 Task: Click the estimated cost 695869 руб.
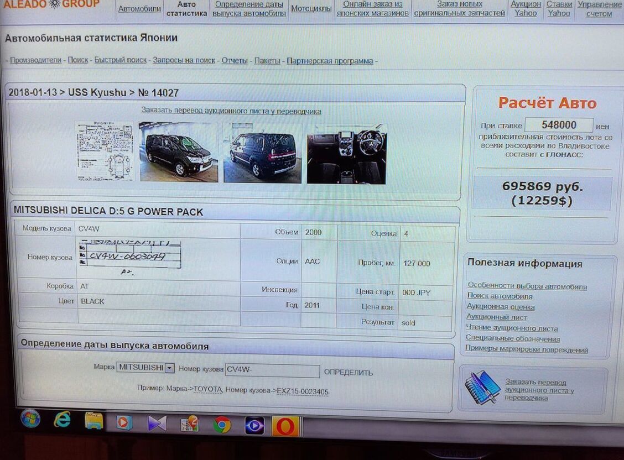pyautogui.click(x=542, y=186)
